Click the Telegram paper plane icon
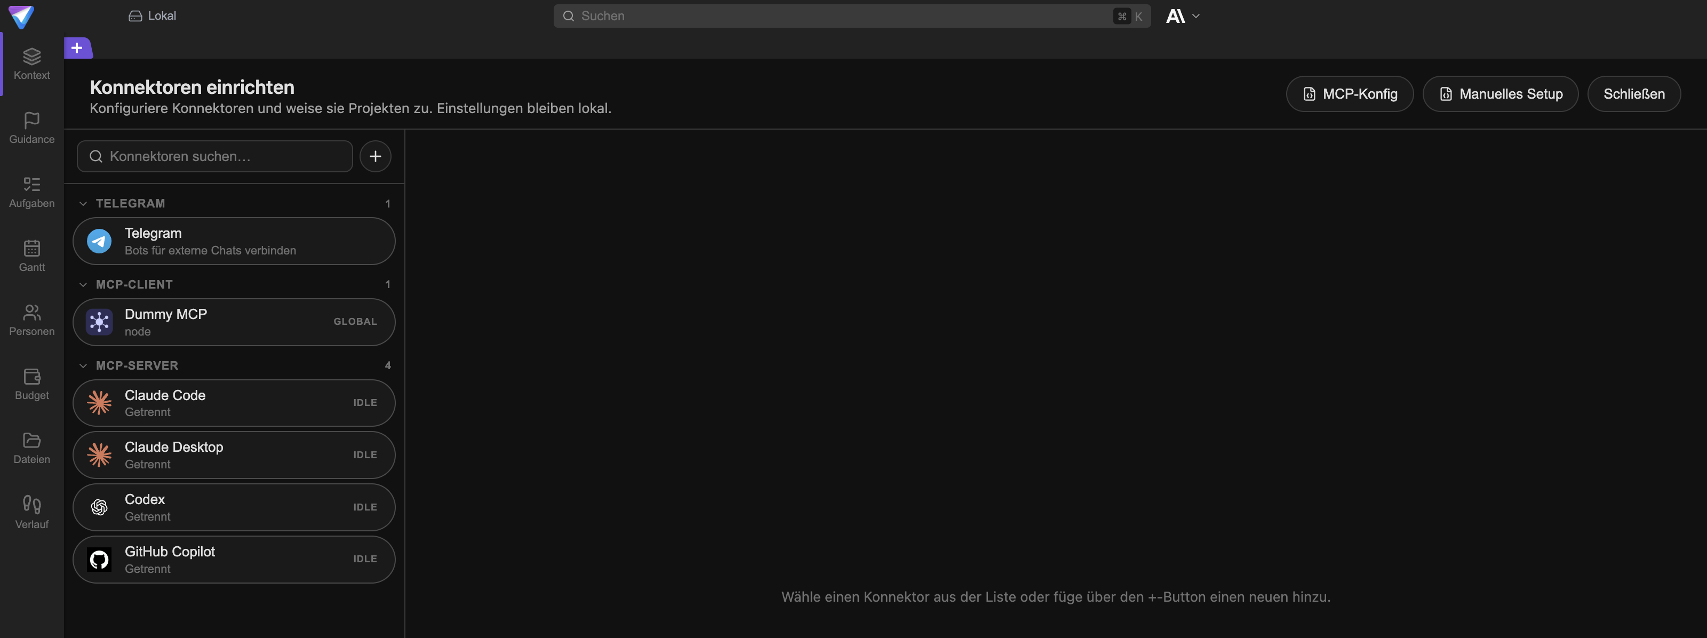Screen dimensions: 1707x638 coord(99,241)
